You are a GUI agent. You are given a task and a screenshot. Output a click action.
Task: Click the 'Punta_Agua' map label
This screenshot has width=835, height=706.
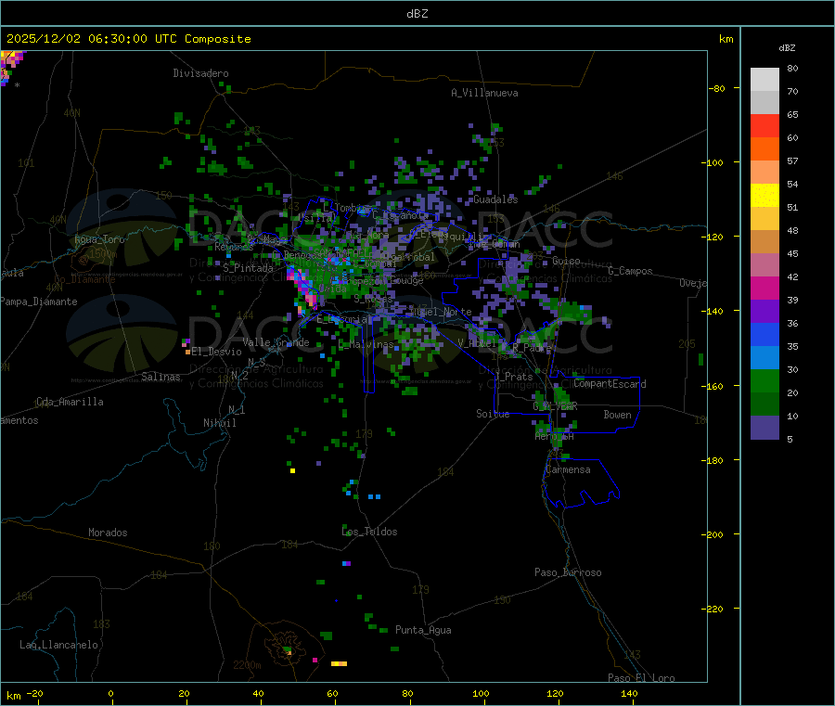coord(423,630)
